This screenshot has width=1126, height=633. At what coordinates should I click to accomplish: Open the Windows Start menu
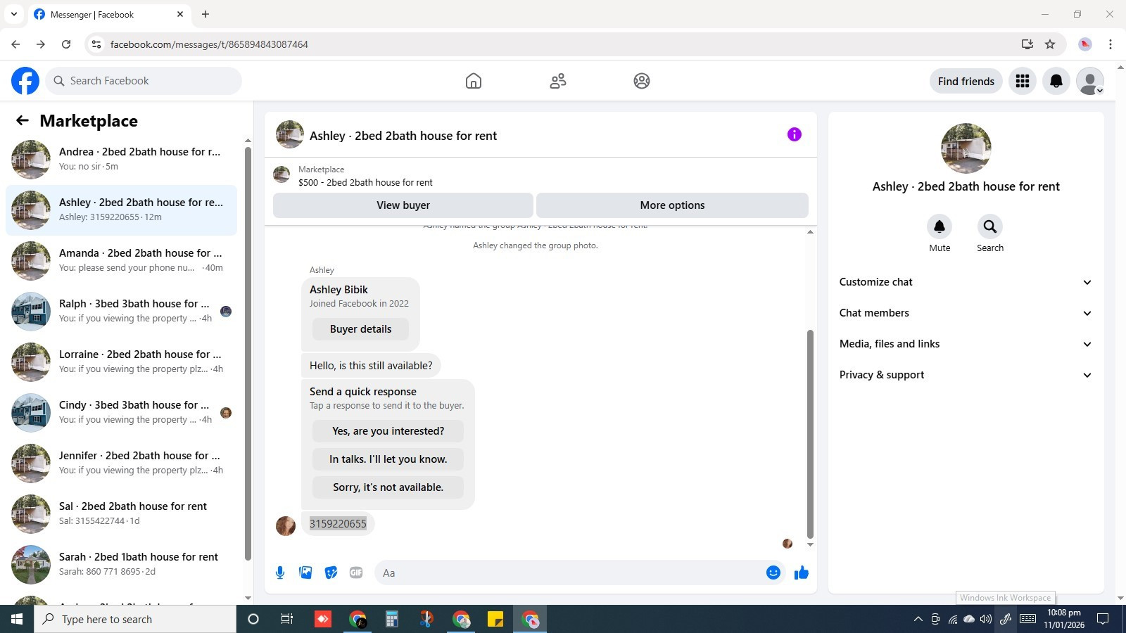17,619
